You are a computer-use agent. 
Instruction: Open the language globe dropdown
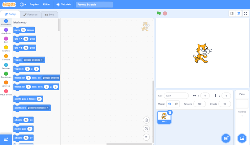[24, 5]
